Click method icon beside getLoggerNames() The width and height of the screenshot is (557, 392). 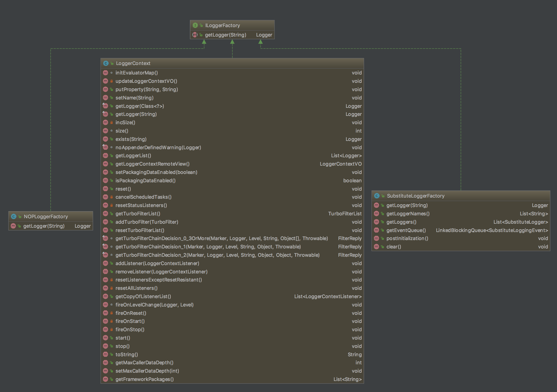tap(376, 213)
